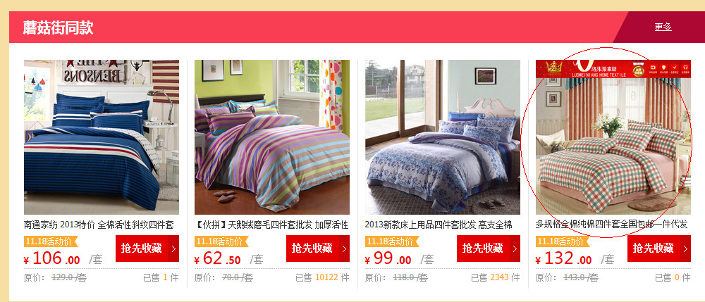Open the 多规格全棉纯棉四件套 product title

pos(612,225)
